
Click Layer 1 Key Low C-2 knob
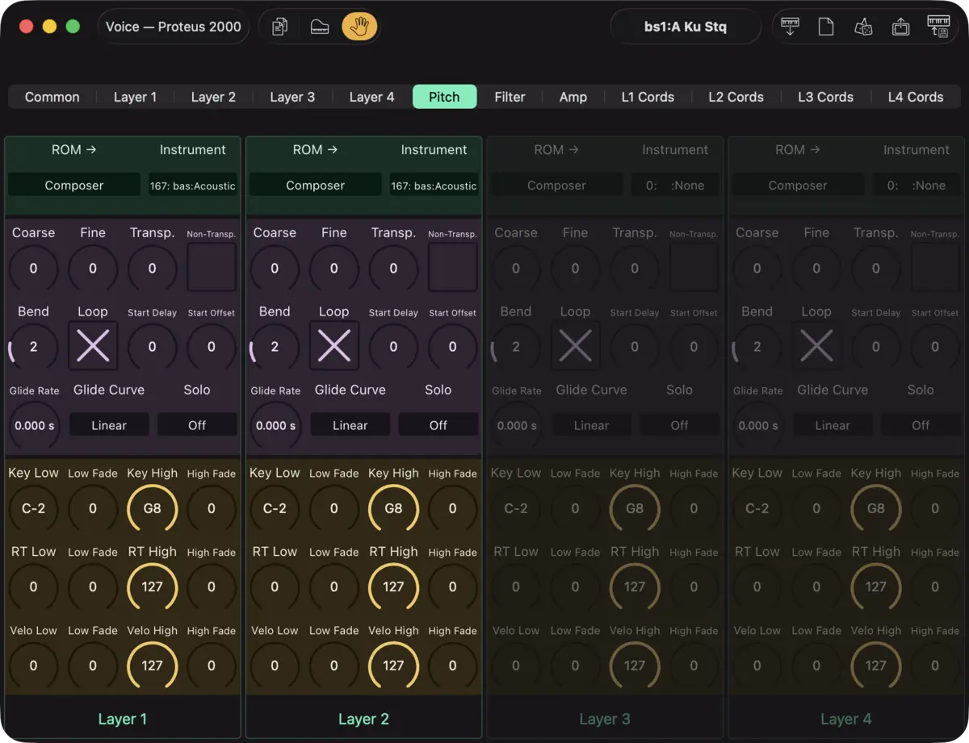coord(33,508)
